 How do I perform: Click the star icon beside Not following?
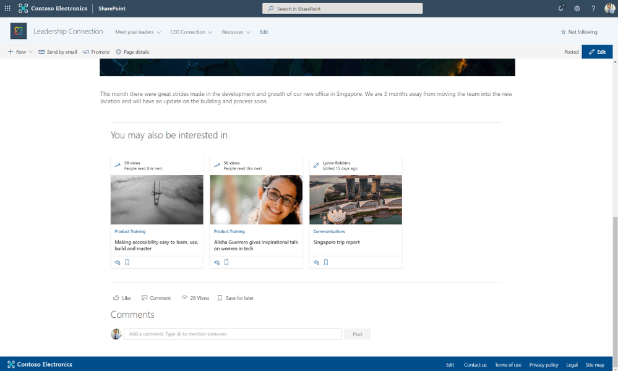(563, 32)
